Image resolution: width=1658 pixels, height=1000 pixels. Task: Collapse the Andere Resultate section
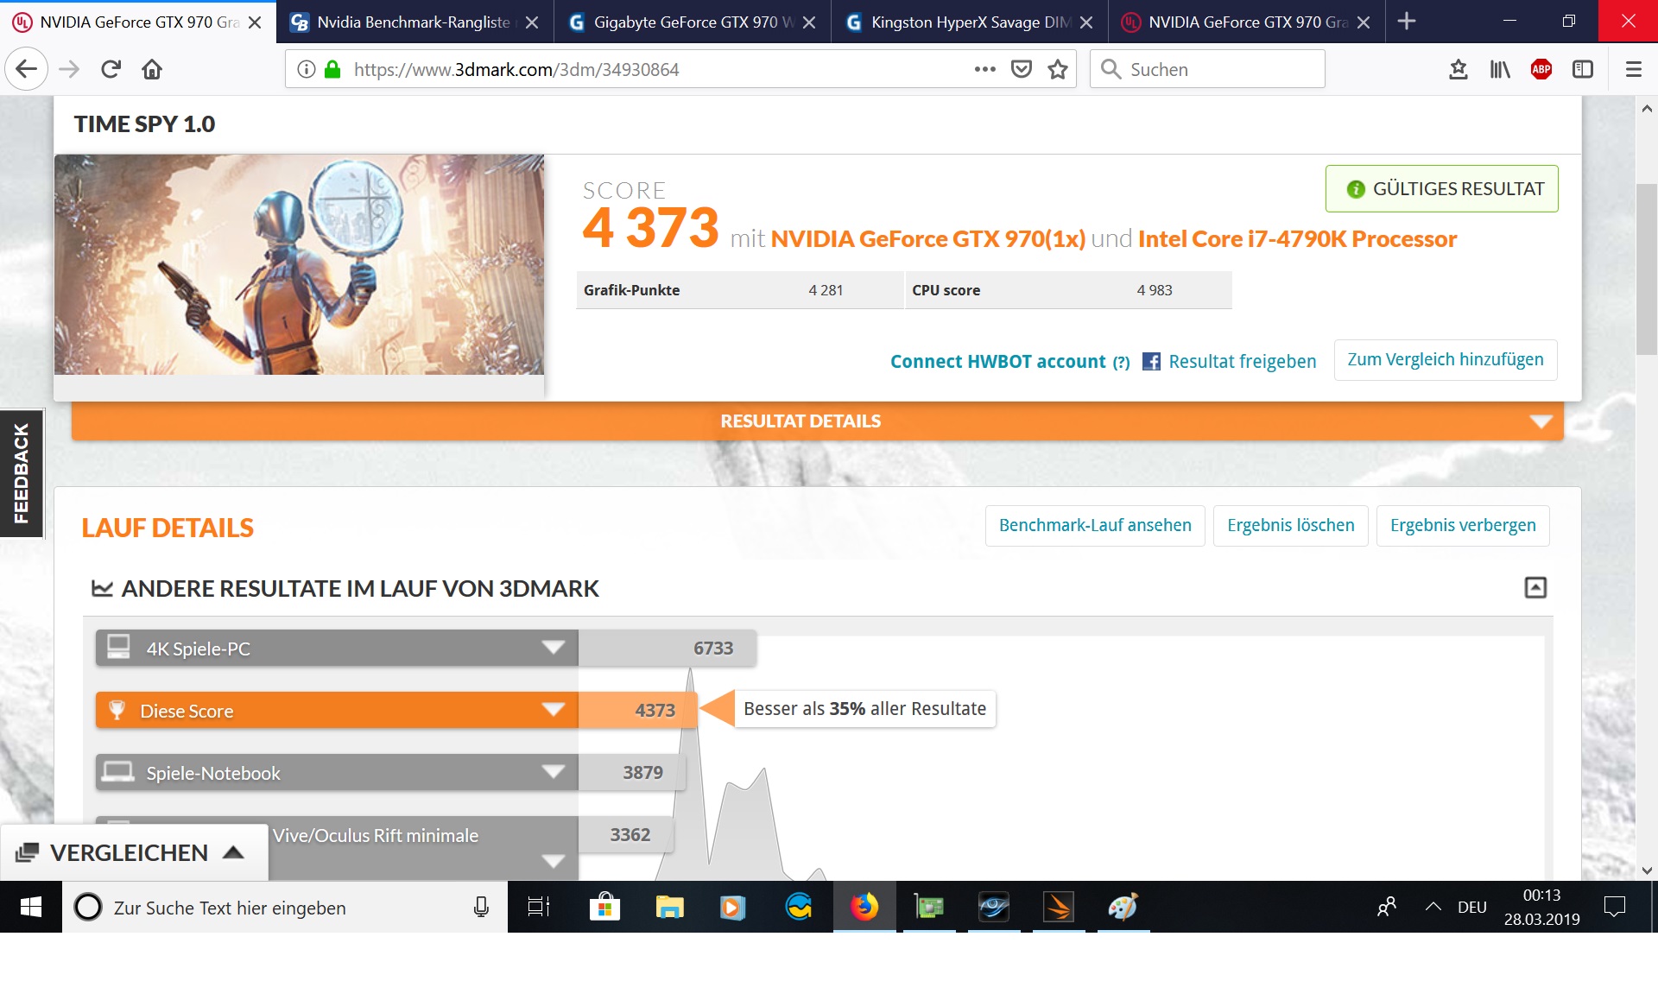(x=1535, y=588)
